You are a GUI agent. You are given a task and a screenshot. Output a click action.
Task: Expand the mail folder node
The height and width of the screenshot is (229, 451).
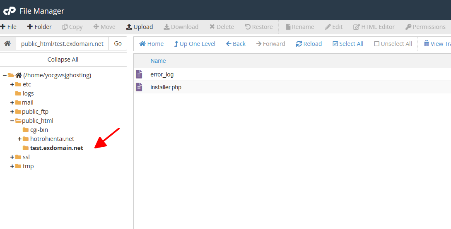12,103
